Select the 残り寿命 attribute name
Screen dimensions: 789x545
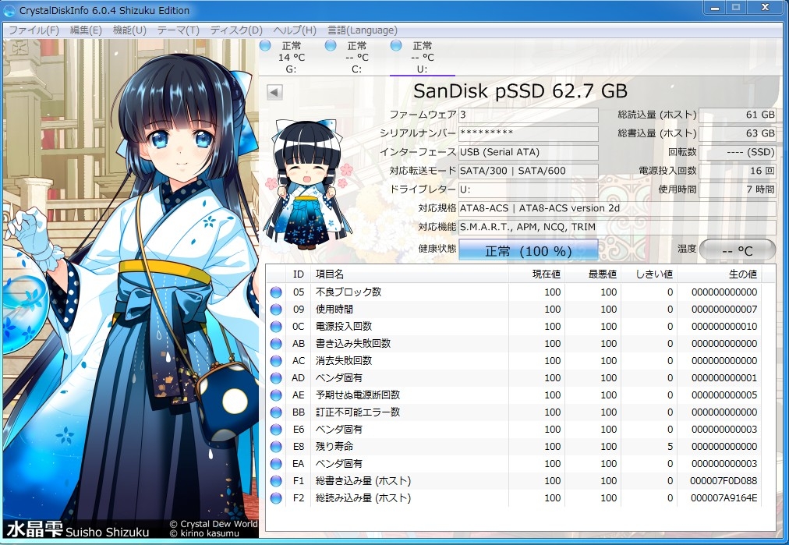pos(334,446)
